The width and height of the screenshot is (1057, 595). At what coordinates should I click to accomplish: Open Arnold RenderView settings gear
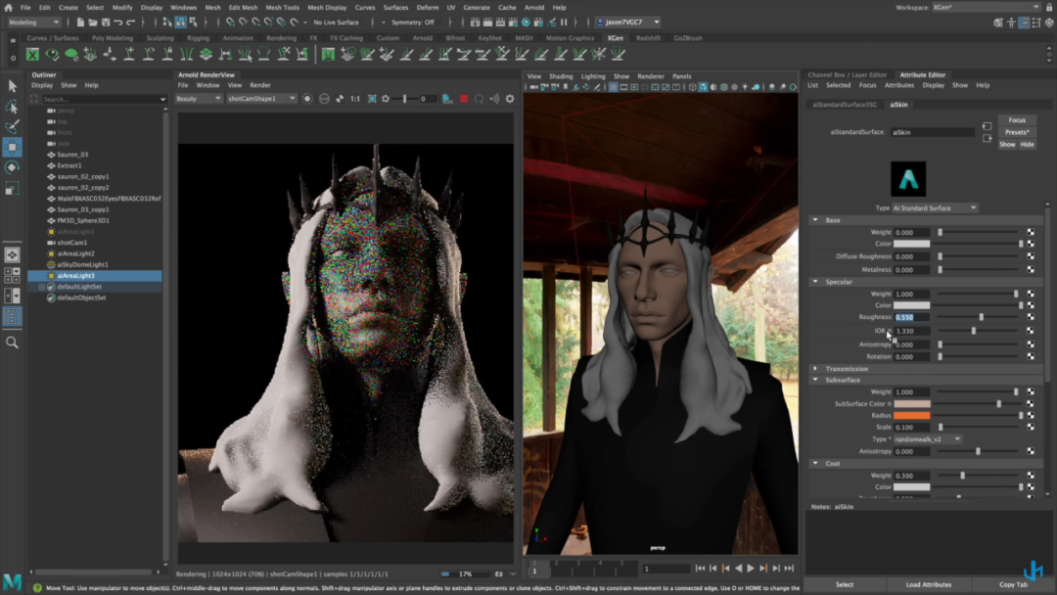tap(510, 99)
